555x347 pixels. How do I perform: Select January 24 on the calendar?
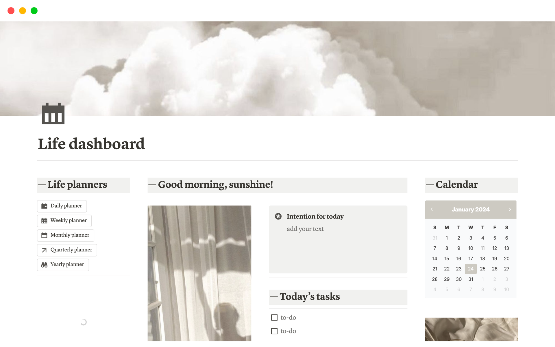(x=471, y=269)
